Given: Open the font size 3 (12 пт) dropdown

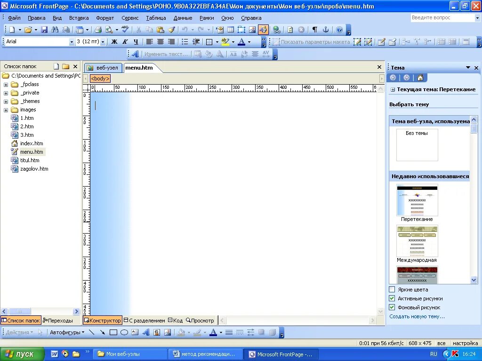Looking at the screenshot, I should coord(103,42).
